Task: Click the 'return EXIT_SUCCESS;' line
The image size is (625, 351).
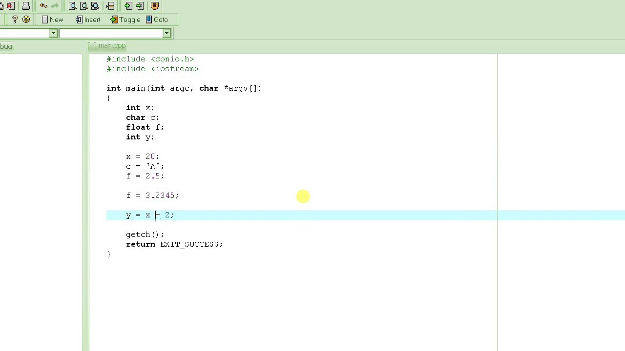Action: click(x=174, y=244)
